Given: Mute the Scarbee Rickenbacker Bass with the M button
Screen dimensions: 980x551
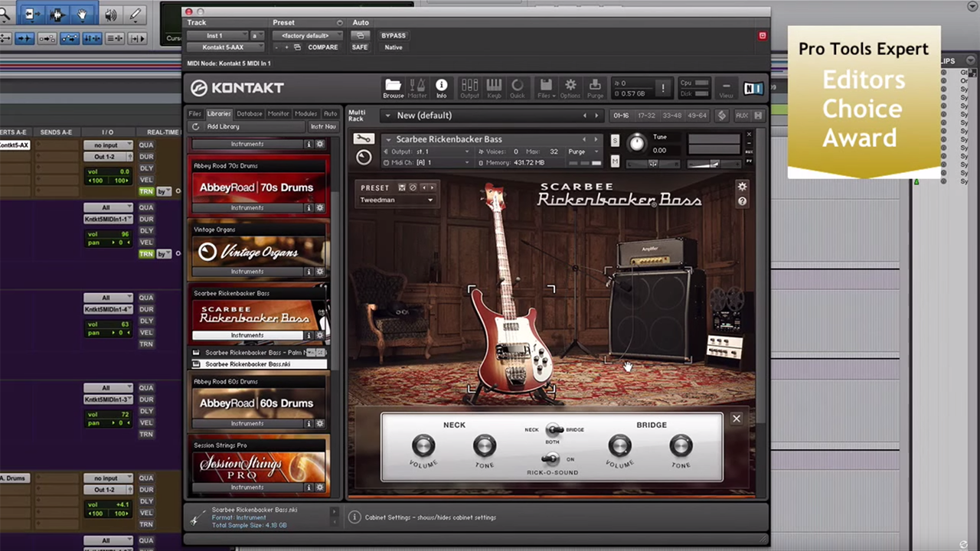Looking at the screenshot, I should [x=615, y=161].
